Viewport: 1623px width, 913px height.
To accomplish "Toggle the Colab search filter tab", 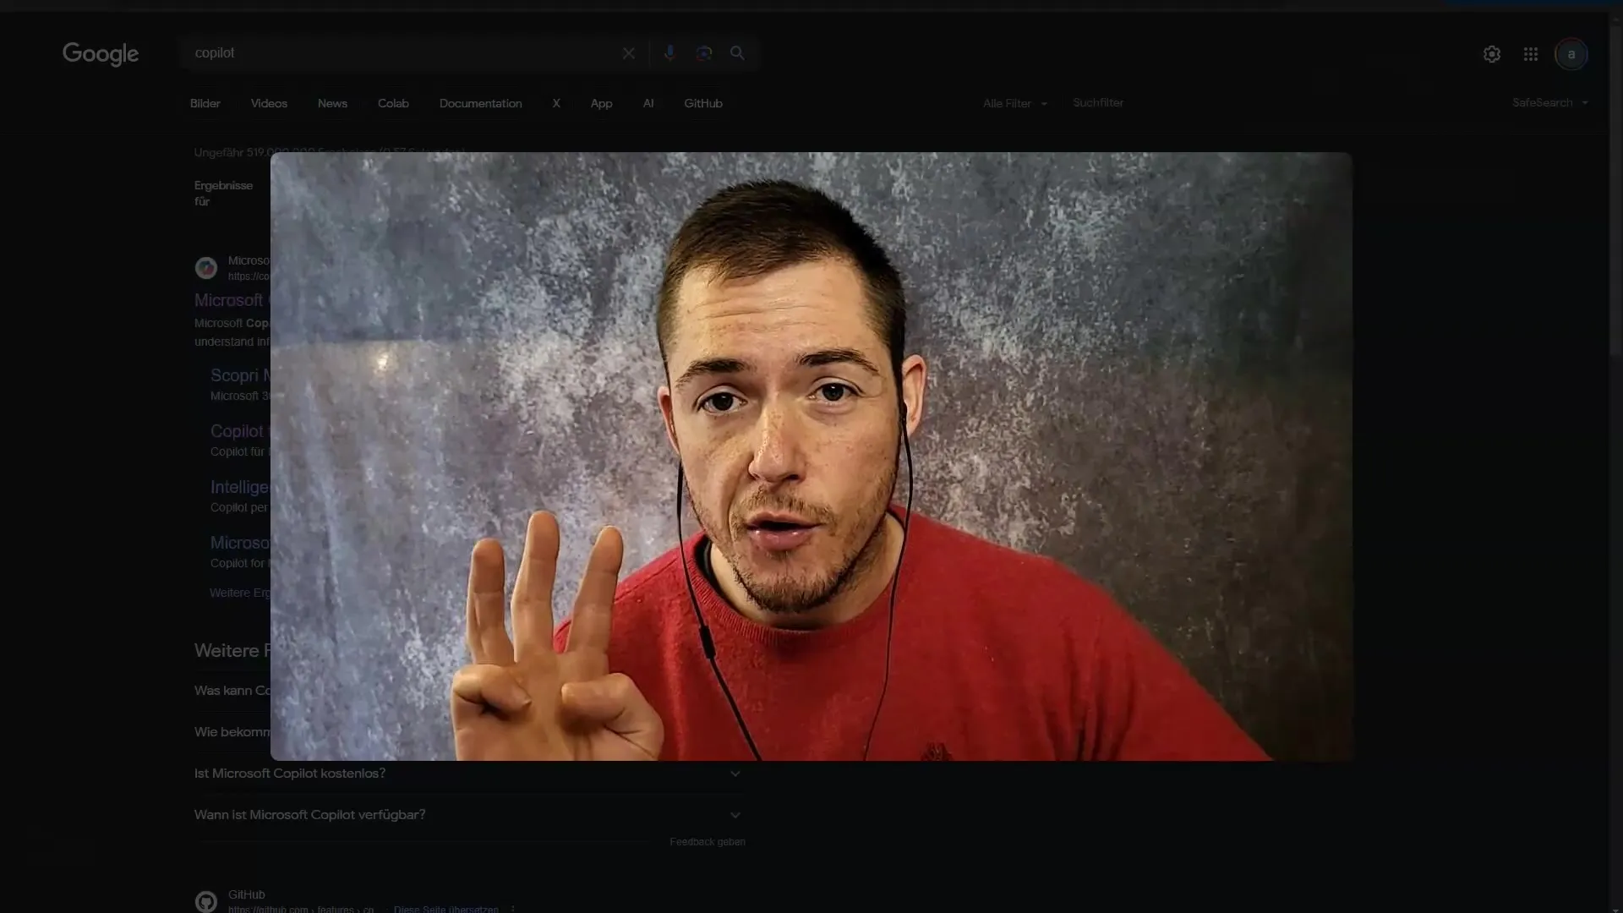I will coord(392,102).
